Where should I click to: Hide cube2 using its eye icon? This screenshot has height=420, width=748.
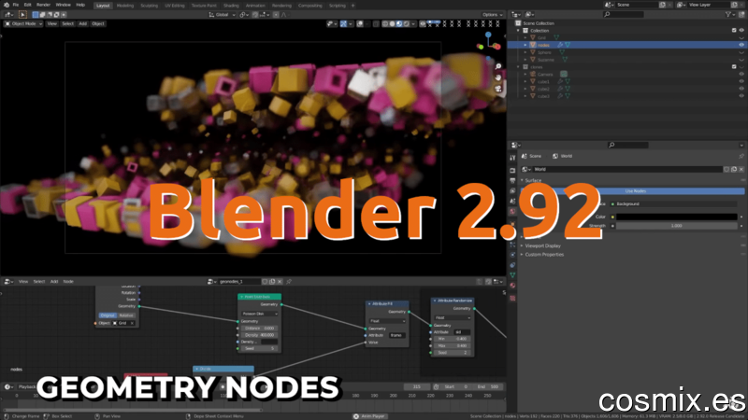(x=741, y=89)
